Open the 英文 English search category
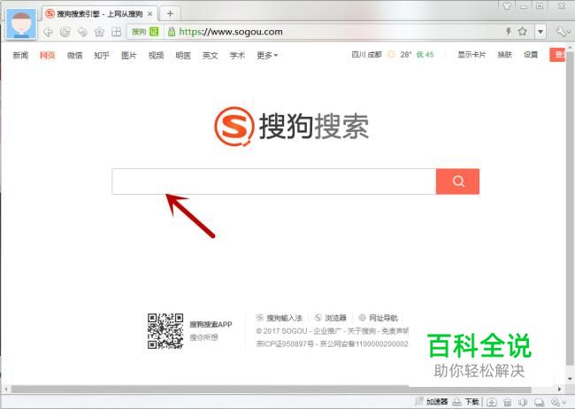Screen dimensions: 575x409 (x=211, y=56)
